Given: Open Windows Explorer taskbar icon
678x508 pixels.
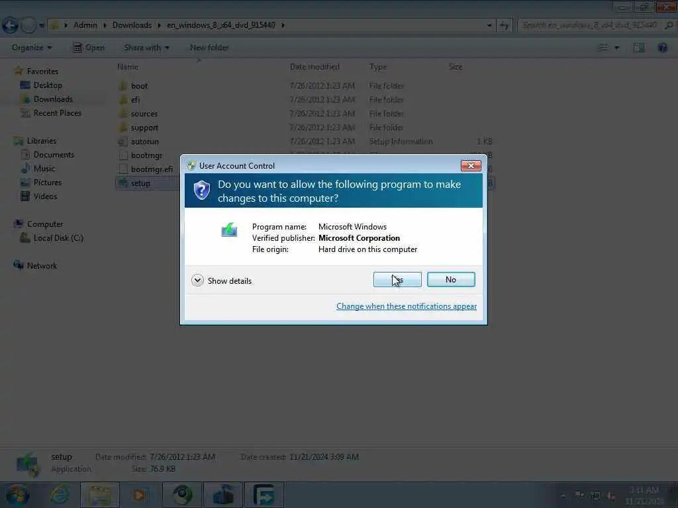Looking at the screenshot, I should click(100, 495).
